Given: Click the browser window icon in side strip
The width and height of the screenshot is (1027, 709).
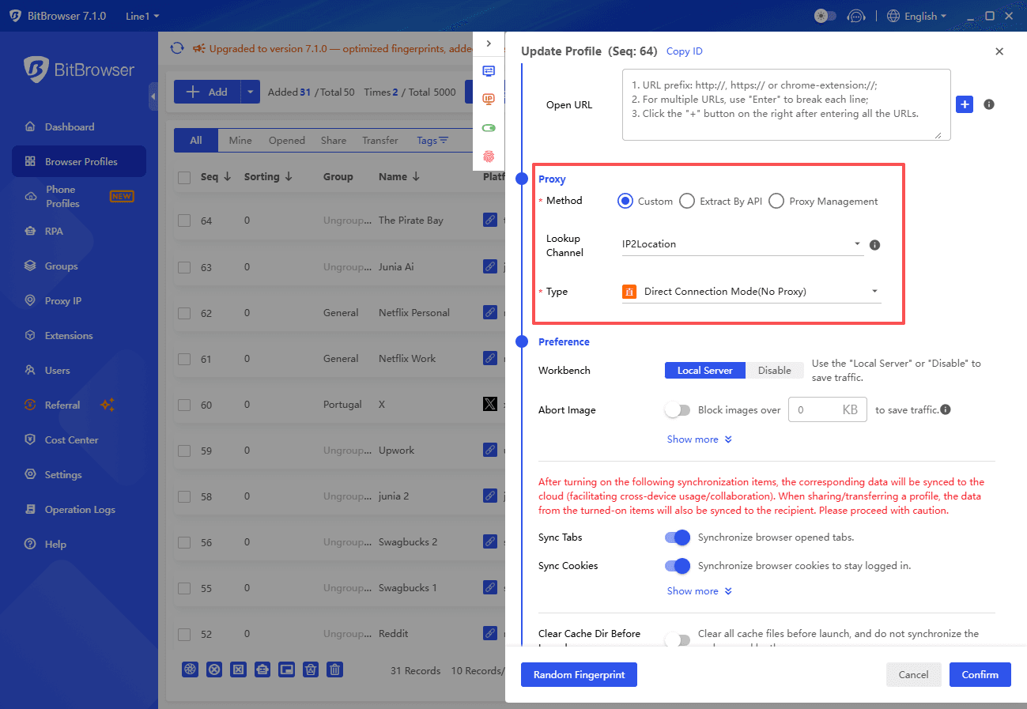Looking at the screenshot, I should pos(489,70).
